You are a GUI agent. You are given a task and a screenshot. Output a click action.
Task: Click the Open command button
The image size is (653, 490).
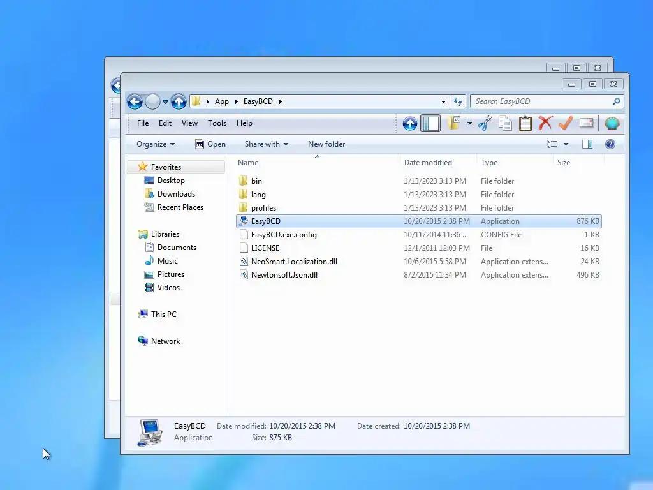[x=210, y=144]
